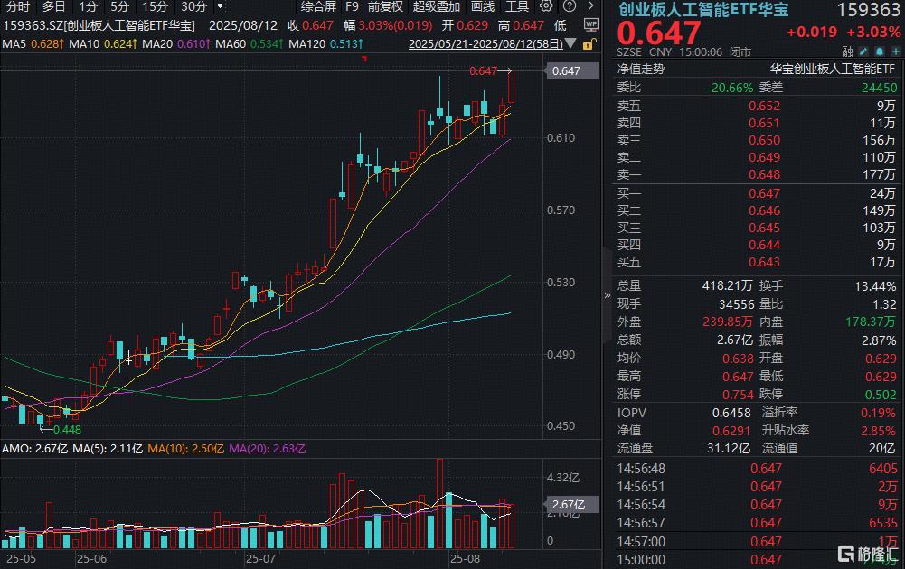
Task: Switch to 多日 multi-day tab
Action: [x=53, y=7]
